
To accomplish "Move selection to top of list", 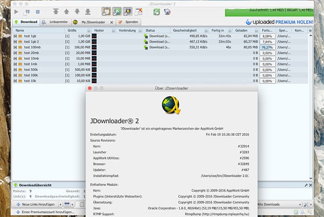I will pos(55,12).
